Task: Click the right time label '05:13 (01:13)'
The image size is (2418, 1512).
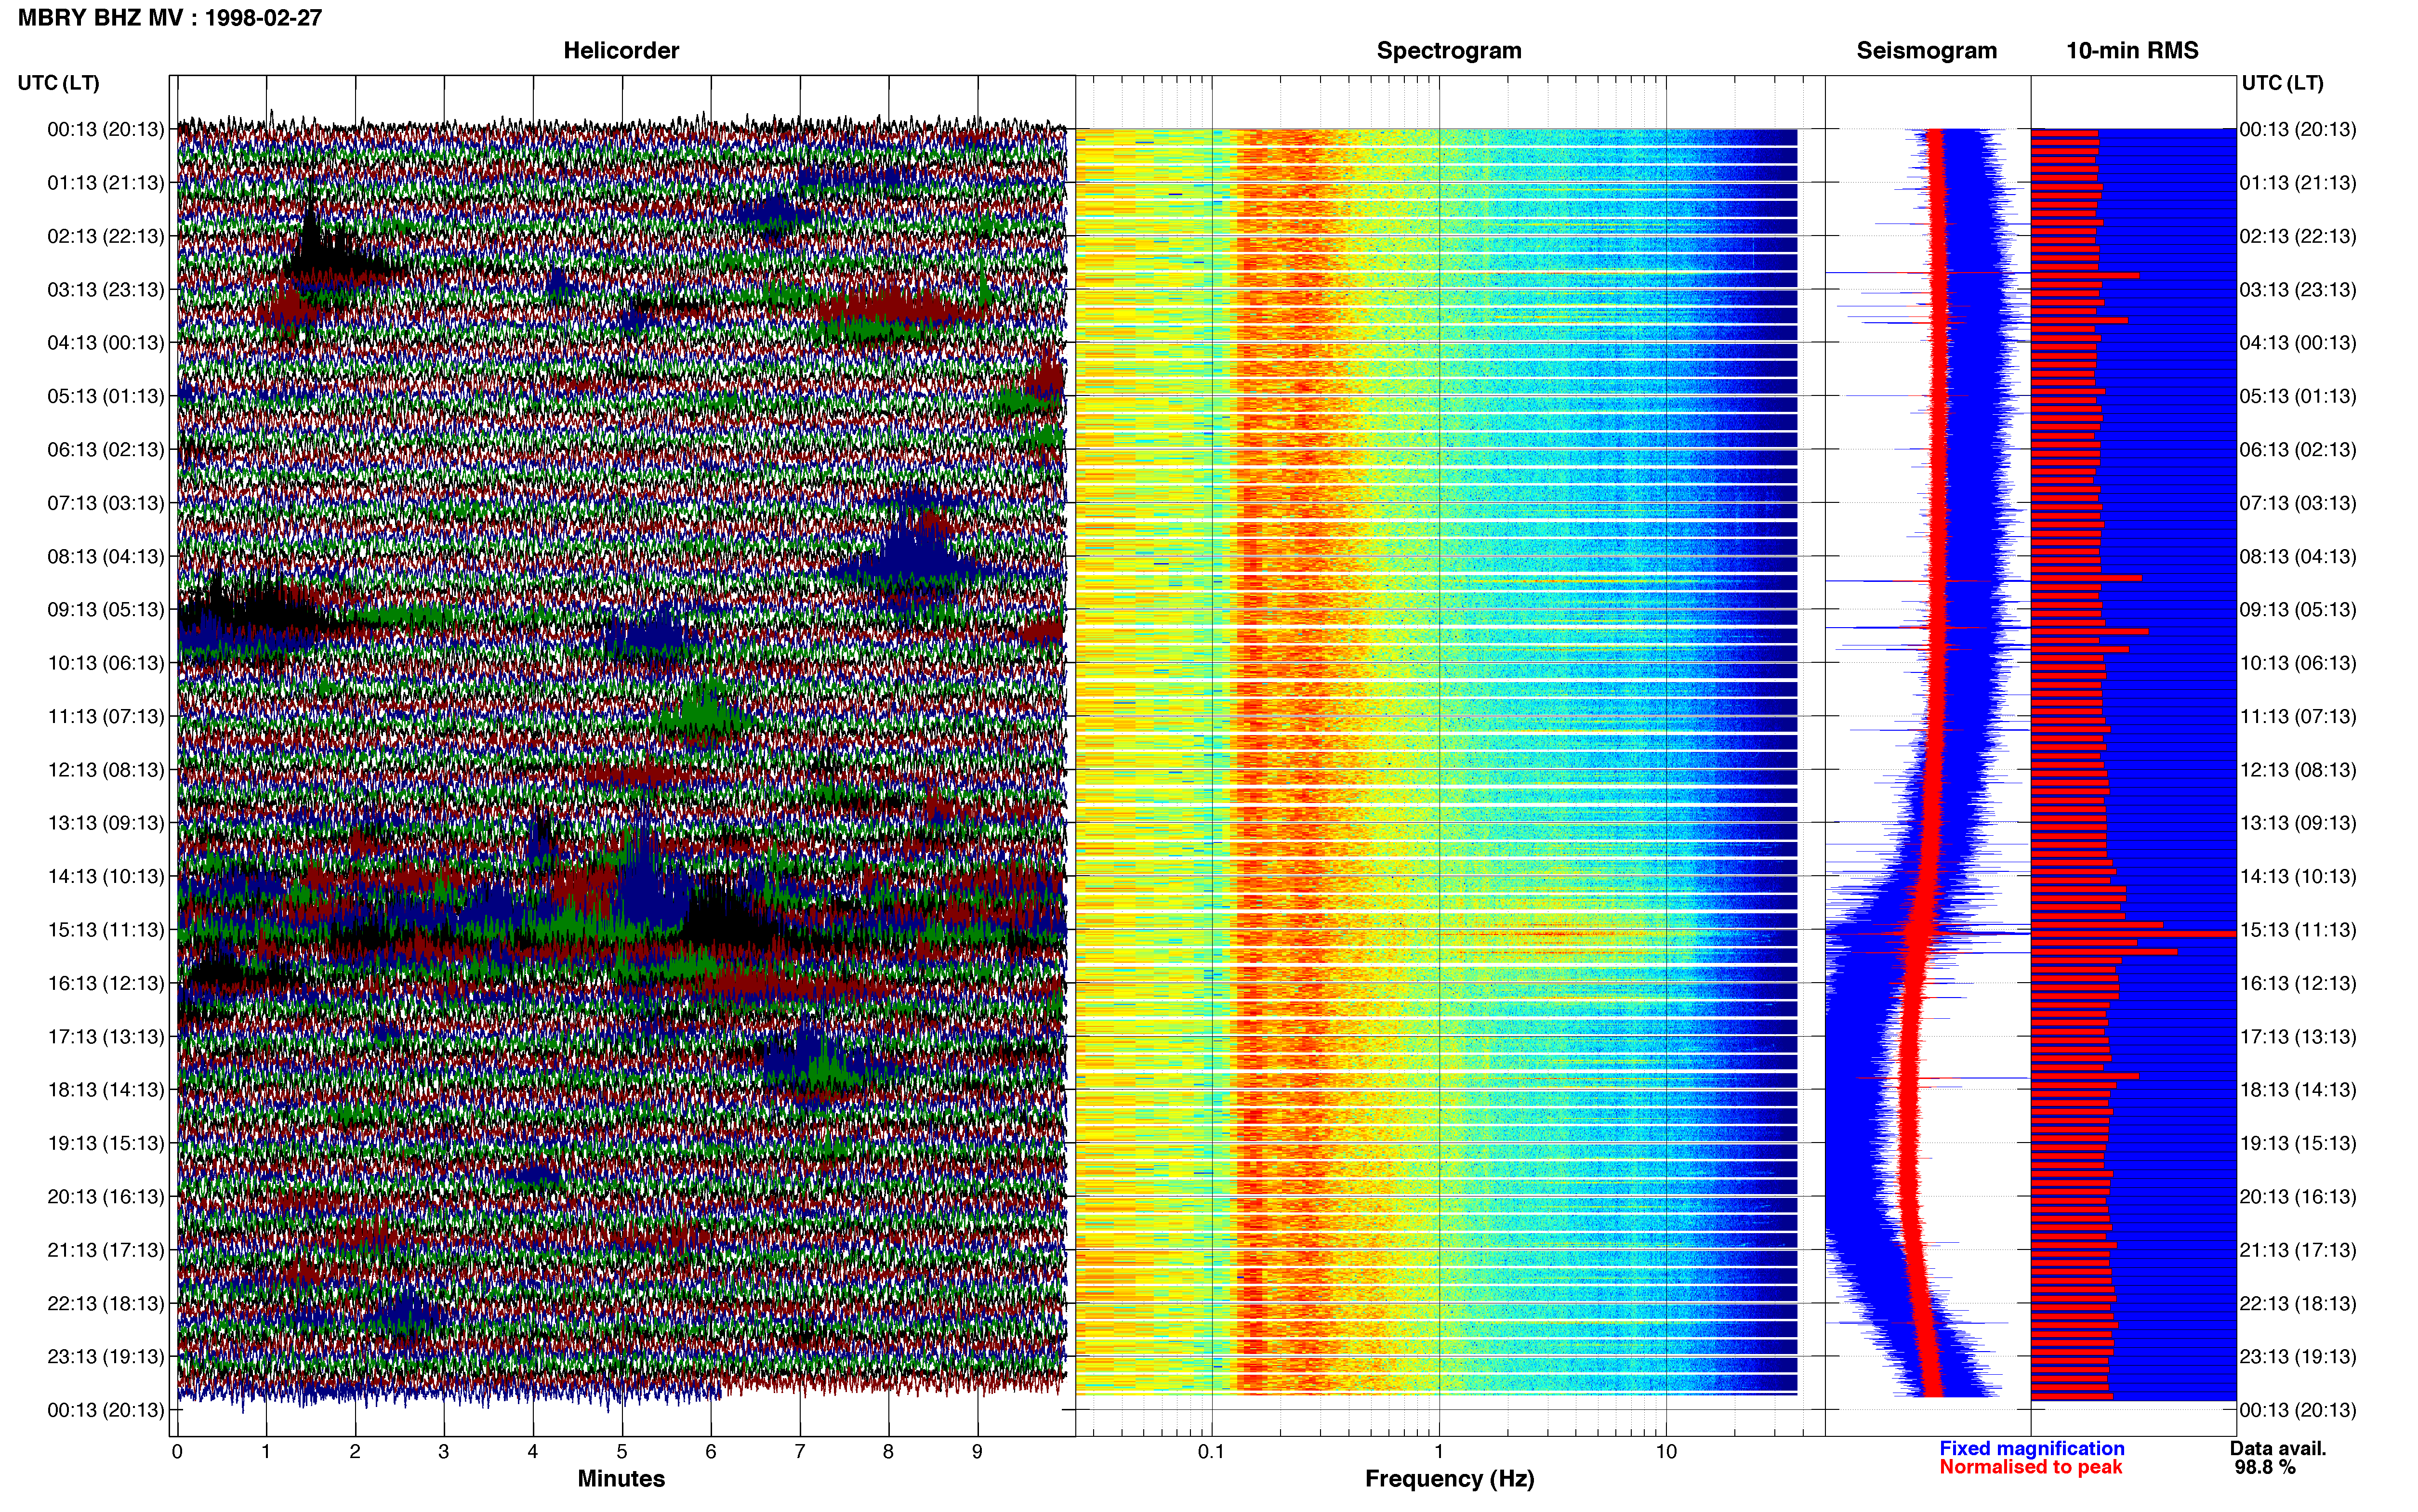Action: pos(2298,396)
